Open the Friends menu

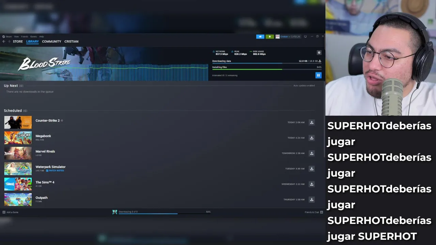pos(25,36)
